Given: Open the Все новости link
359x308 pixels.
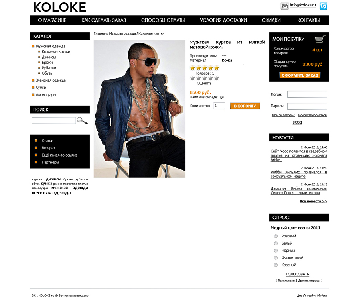Looking at the screenshot, I should (x=313, y=202).
